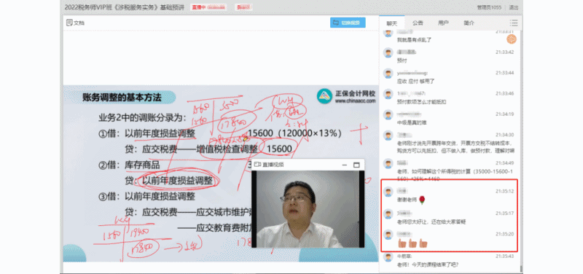Click avatar of the 21:35:17 message
This screenshot has width=583, height=274.
coord(388,214)
